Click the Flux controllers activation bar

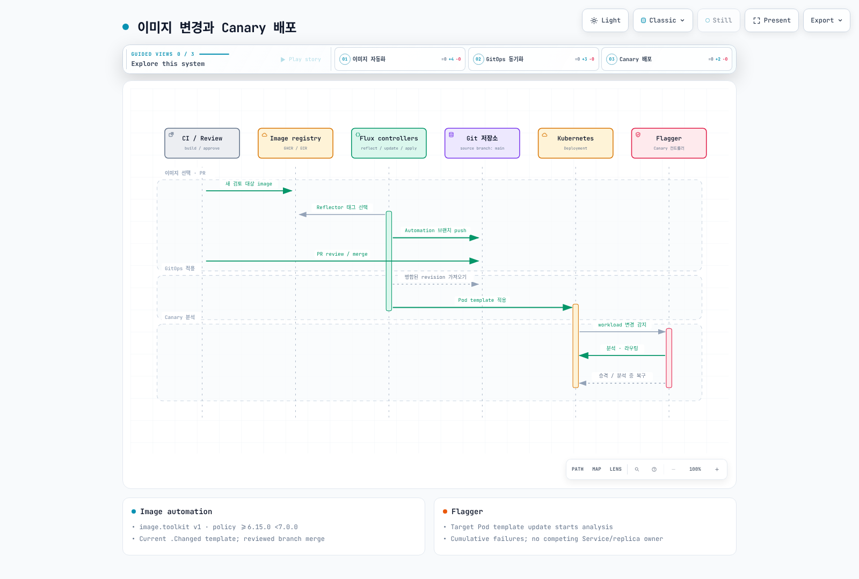click(x=389, y=261)
